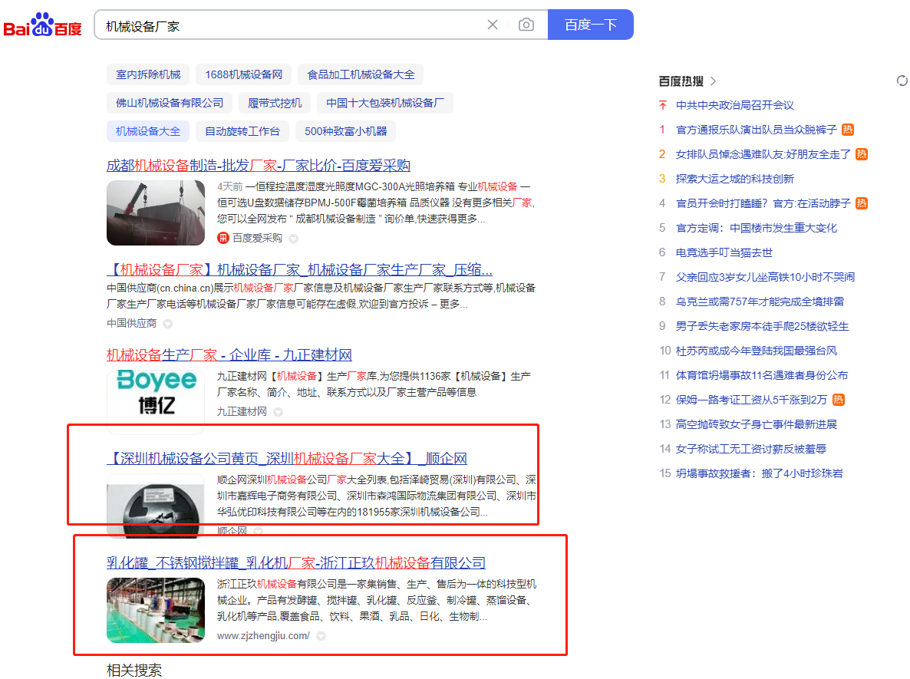Open hot search 高空抛砖致女子身亡事件最新进展
This screenshot has height=679, width=910.
(x=757, y=424)
